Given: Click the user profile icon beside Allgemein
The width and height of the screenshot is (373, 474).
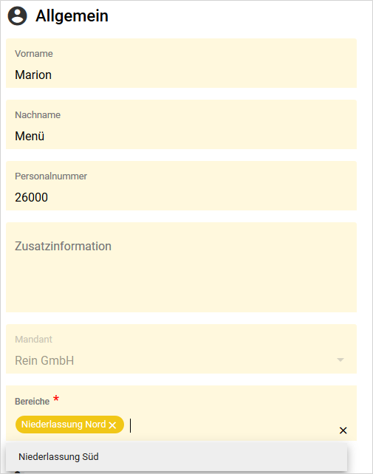Looking at the screenshot, I should [x=17, y=16].
